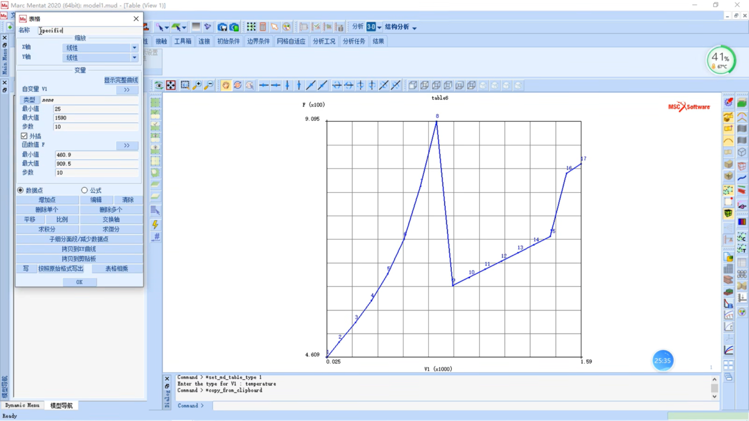Select the 数据点 radio button
749x421 pixels.
coord(21,190)
